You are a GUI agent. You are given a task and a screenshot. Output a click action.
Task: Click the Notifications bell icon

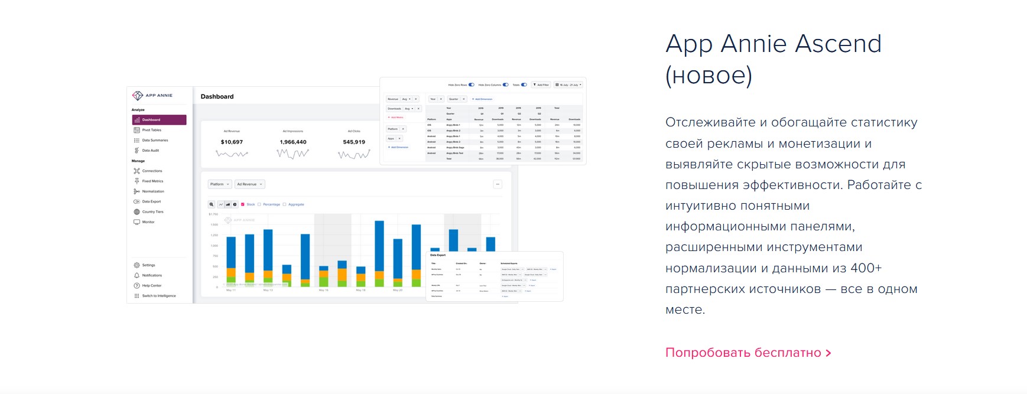pos(137,275)
